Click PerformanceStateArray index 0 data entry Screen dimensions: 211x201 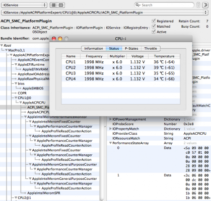pyautogui.click(x=159, y=159)
